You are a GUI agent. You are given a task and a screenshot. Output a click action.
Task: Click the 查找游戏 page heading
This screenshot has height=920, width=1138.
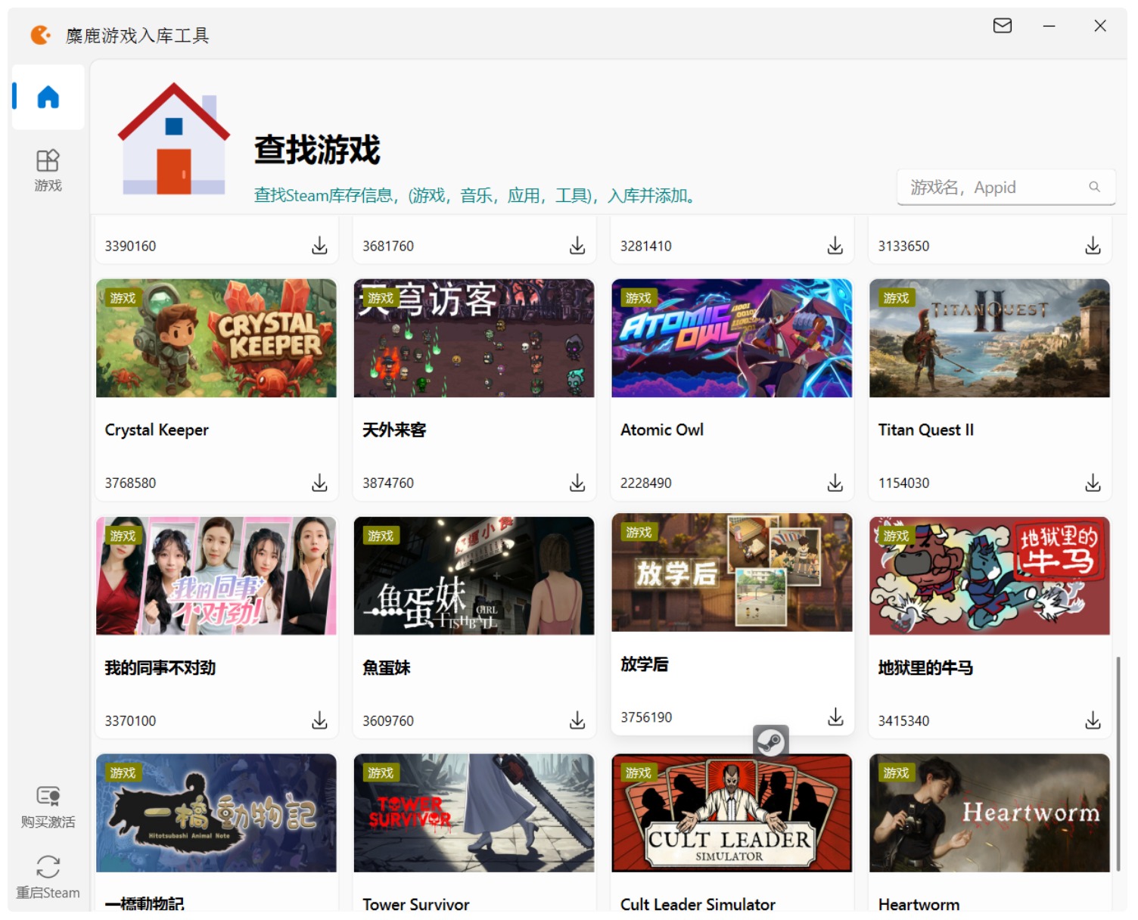click(x=317, y=149)
